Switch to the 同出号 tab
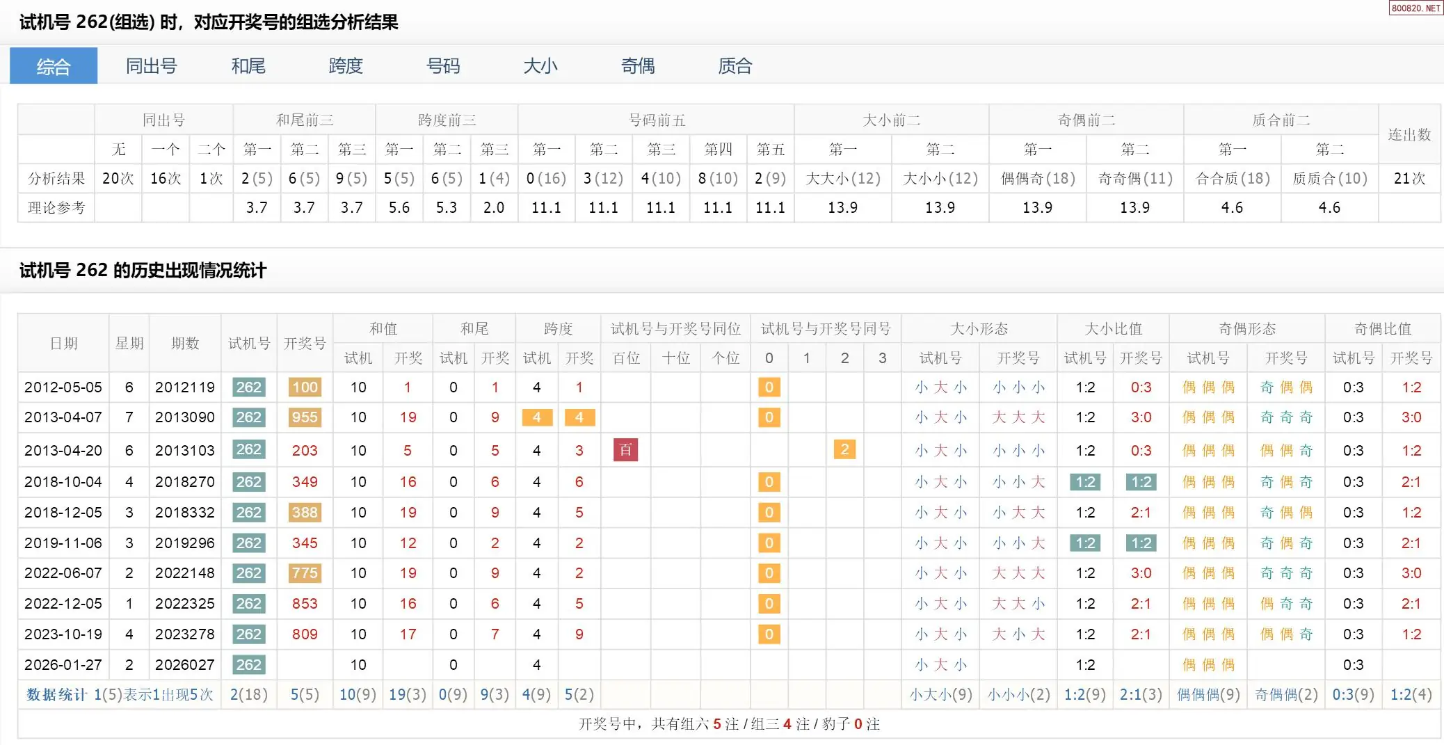This screenshot has height=745, width=1444. 151,66
